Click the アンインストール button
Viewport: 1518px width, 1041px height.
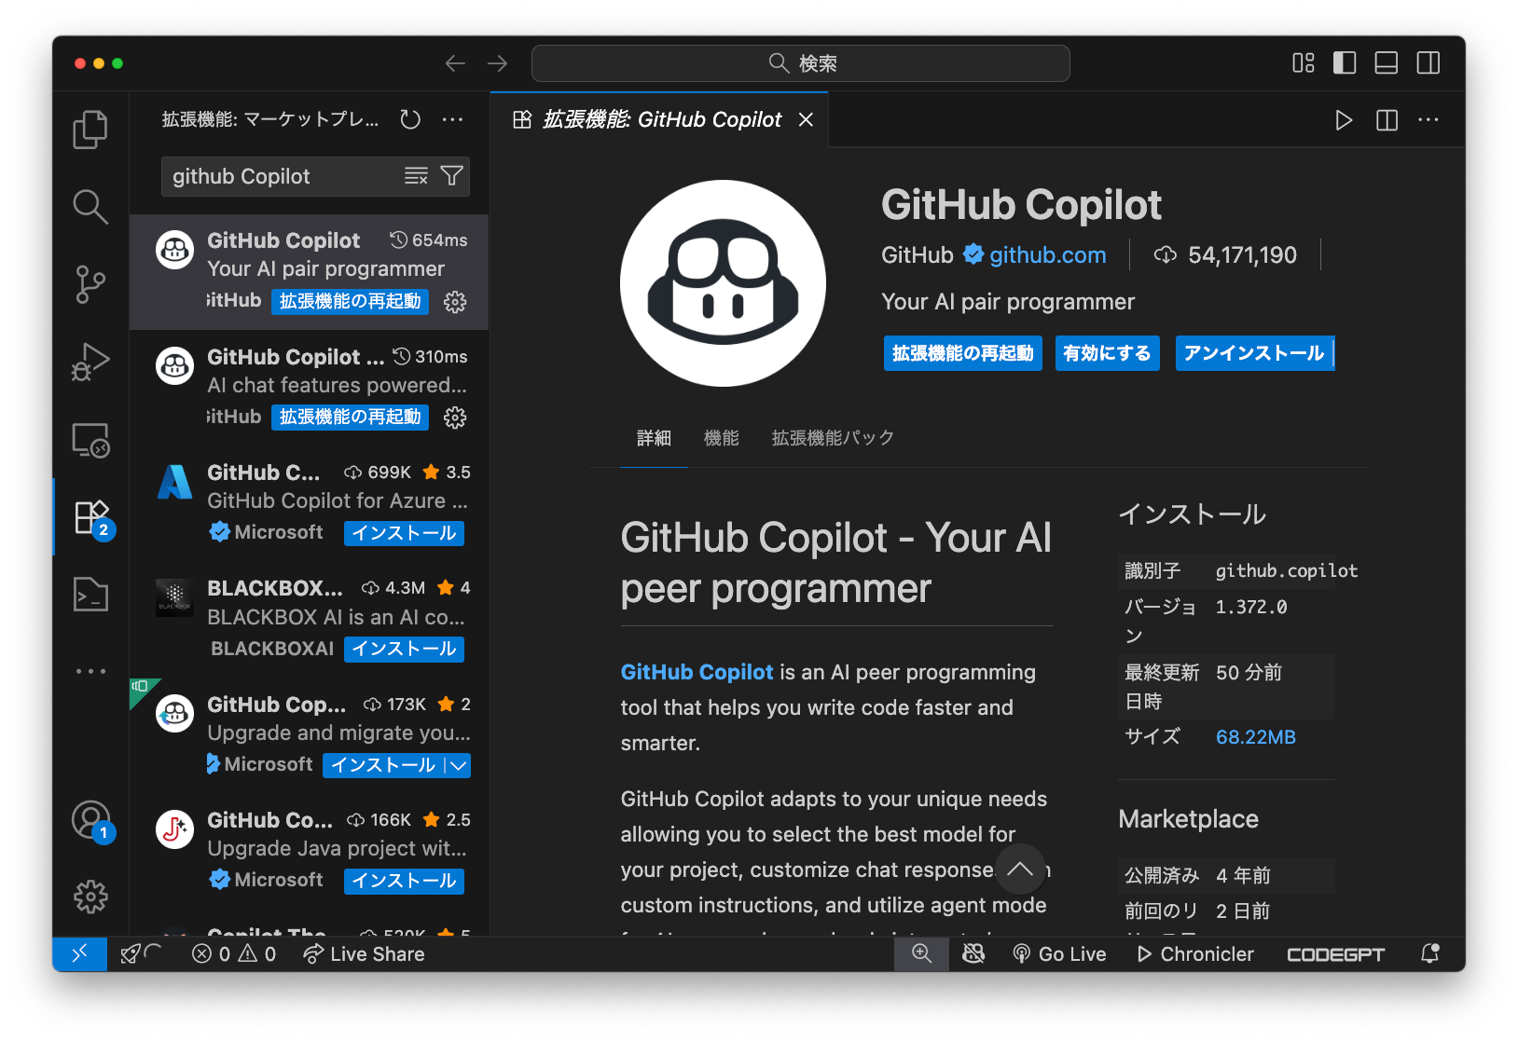pos(1255,353)
